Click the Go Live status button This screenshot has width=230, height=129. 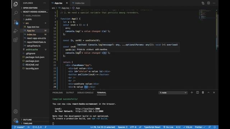(x=168, y=127)
